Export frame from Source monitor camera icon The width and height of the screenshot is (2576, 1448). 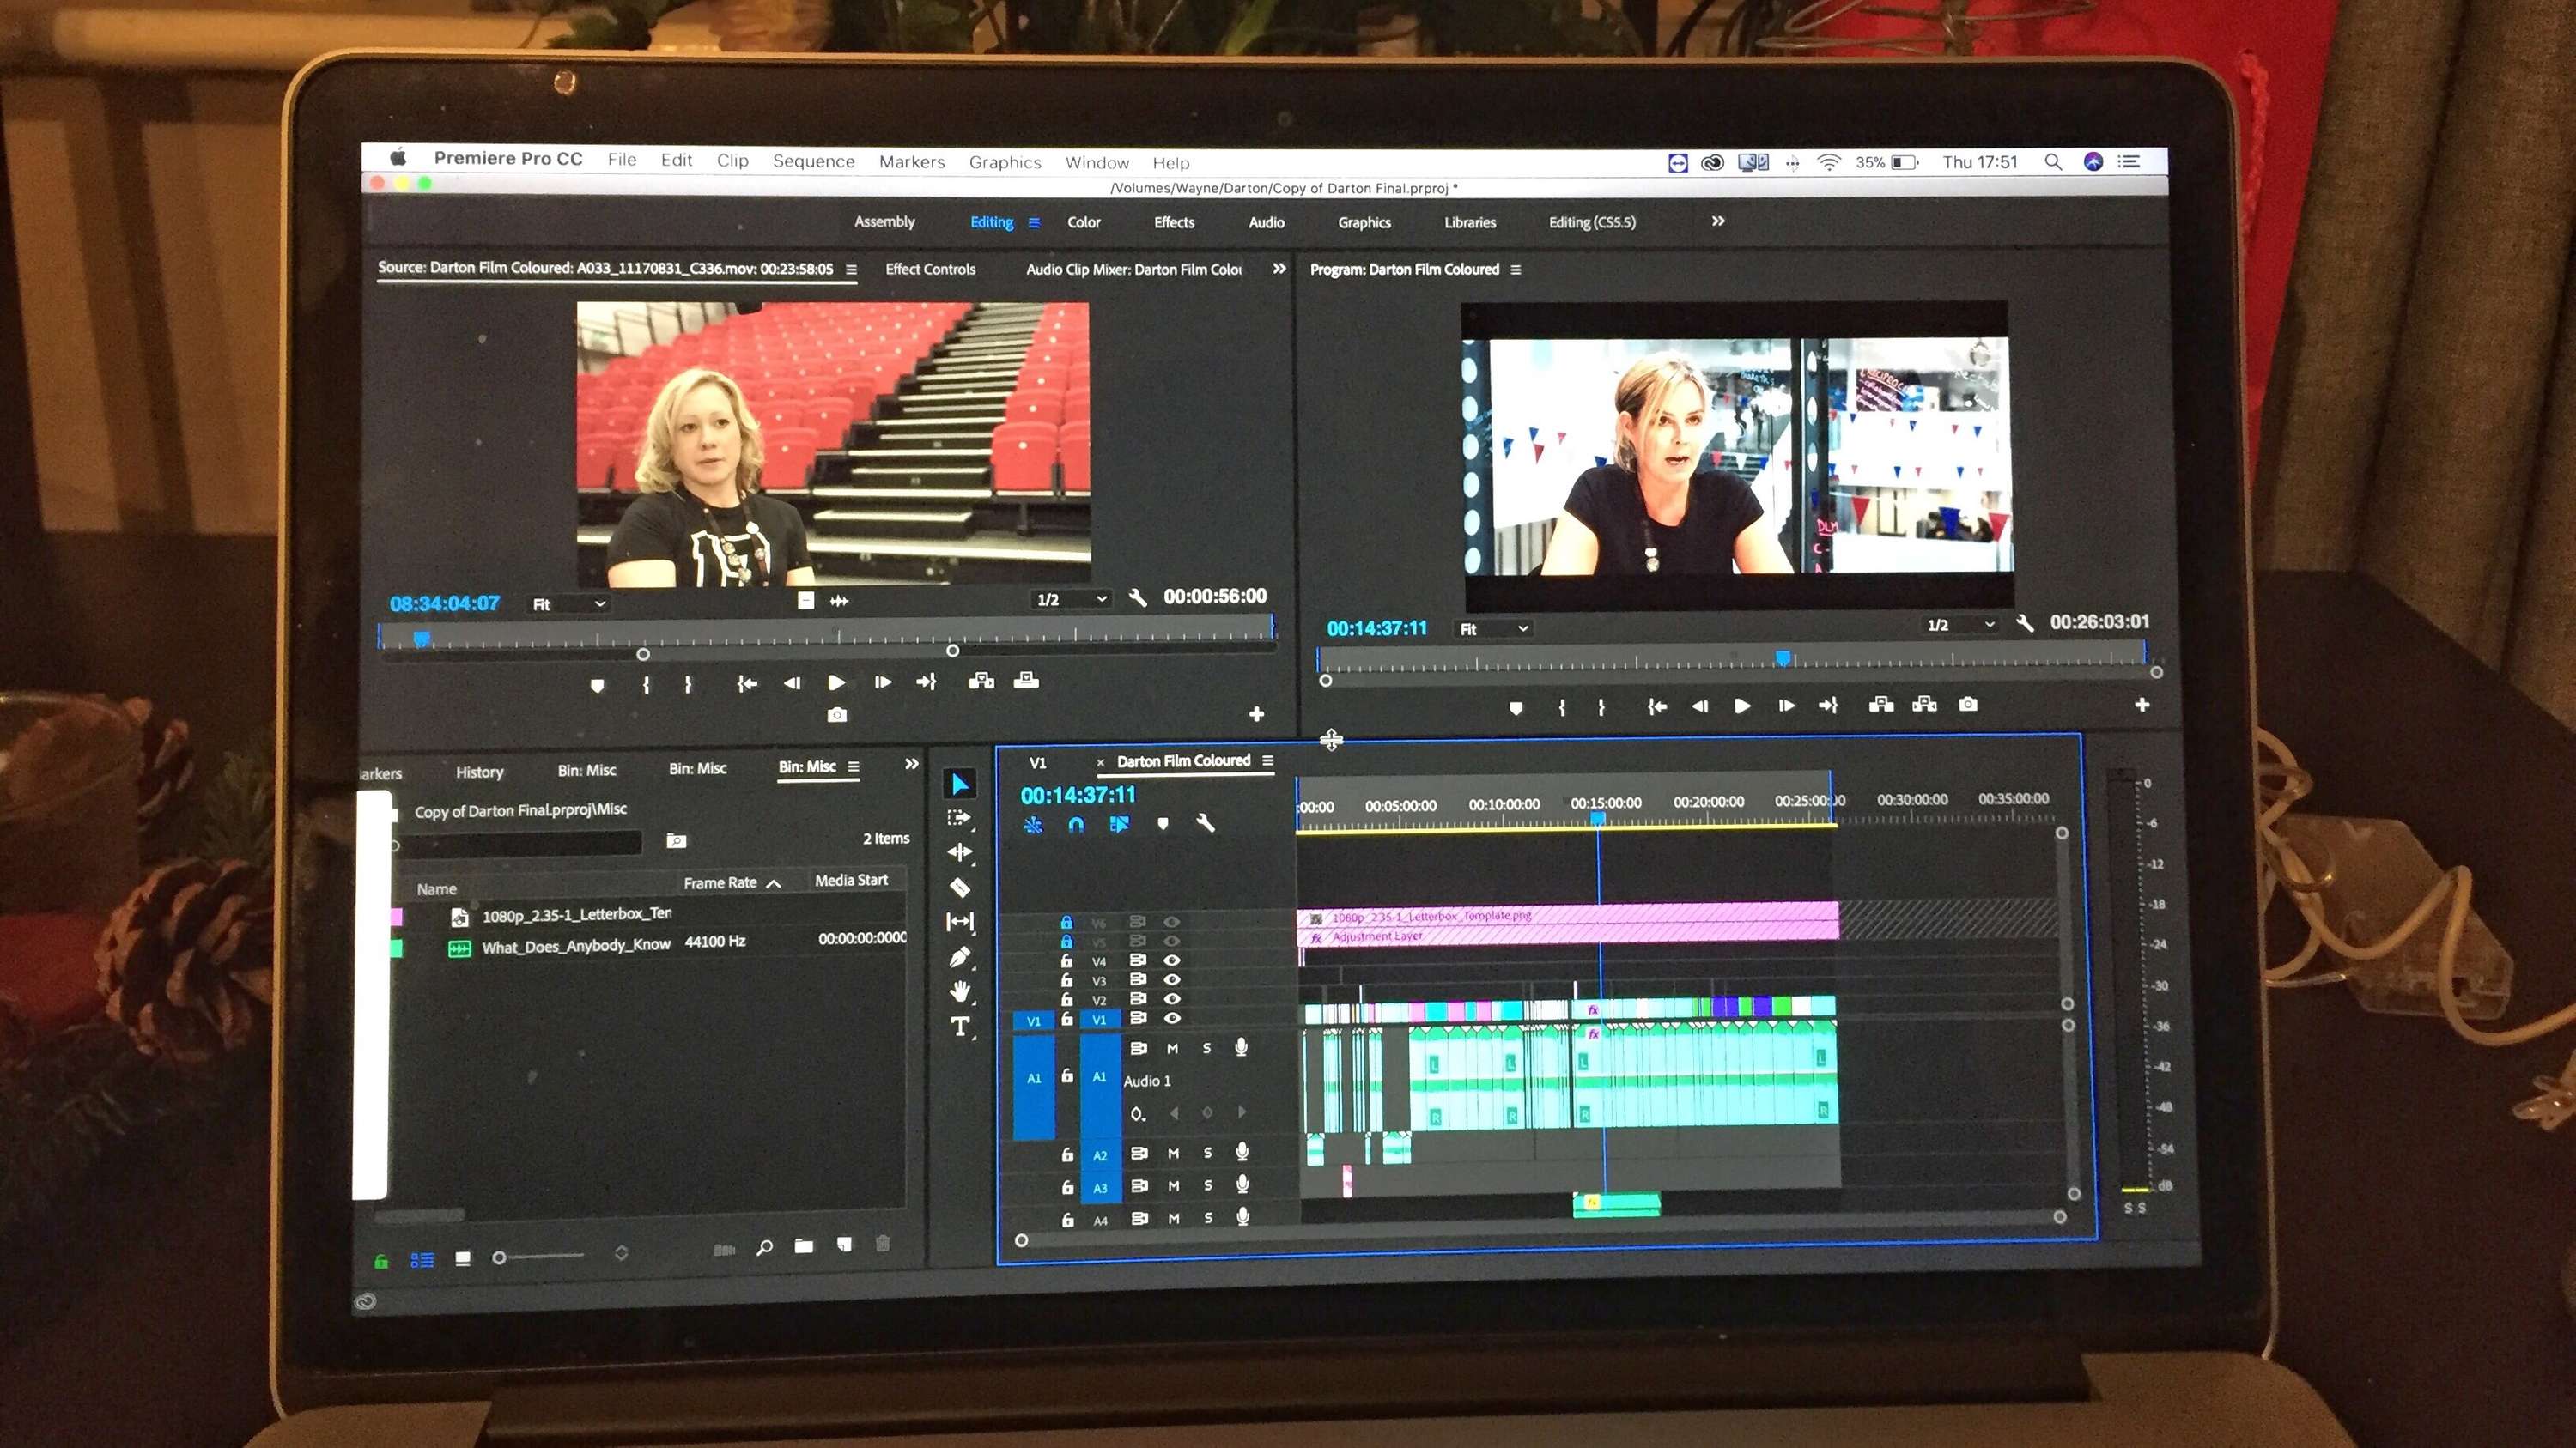pos(837,714)
